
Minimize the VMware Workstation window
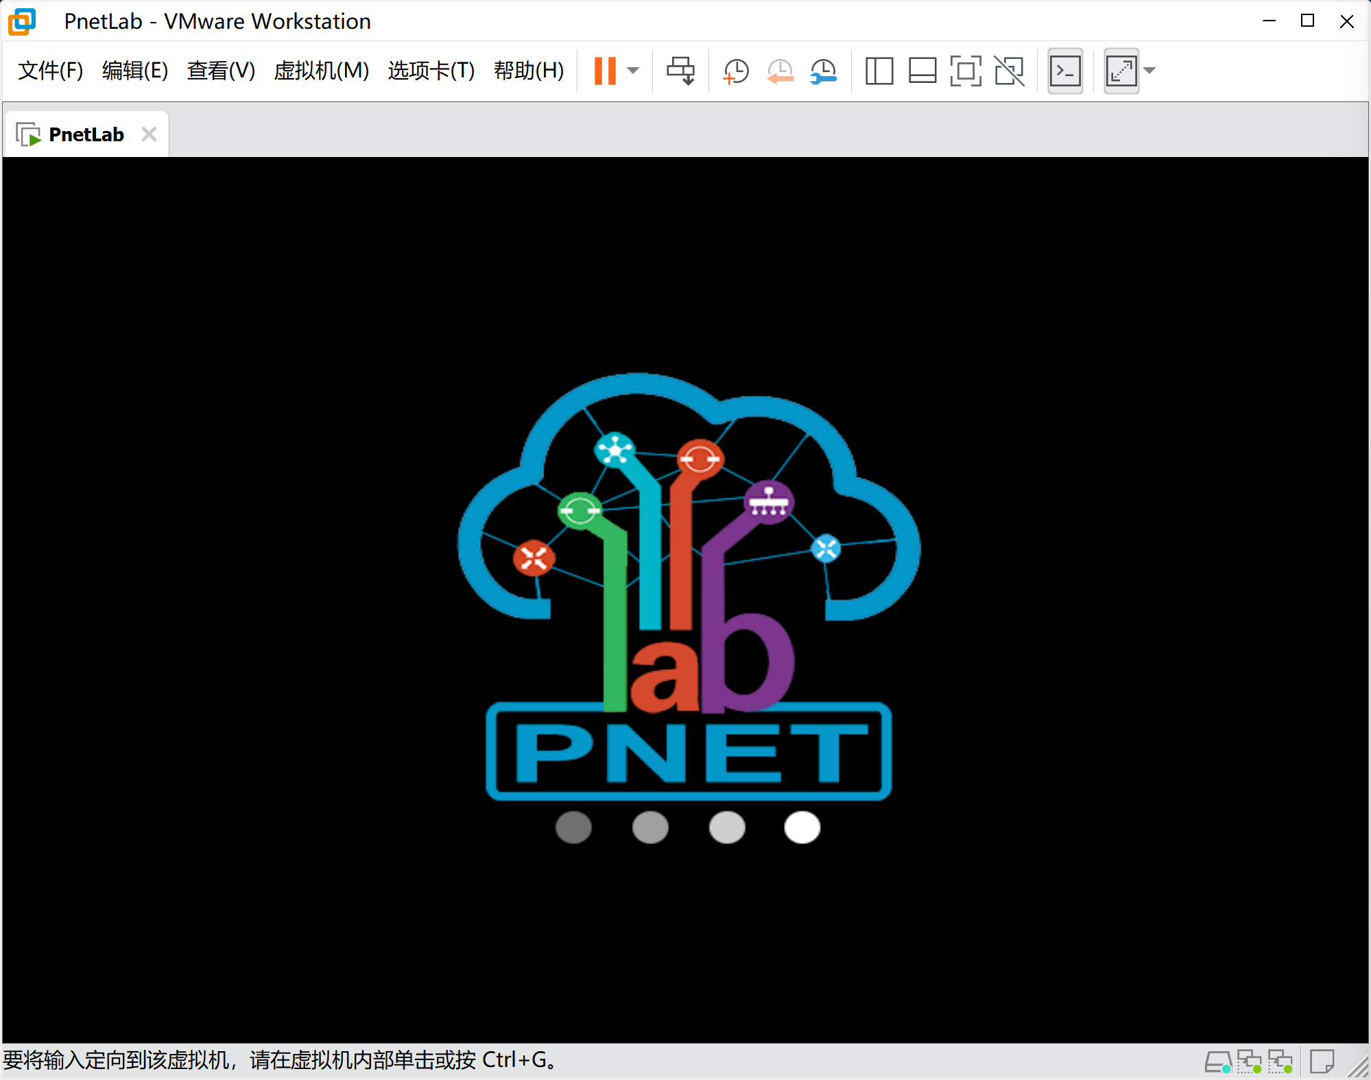point(1269,21)
